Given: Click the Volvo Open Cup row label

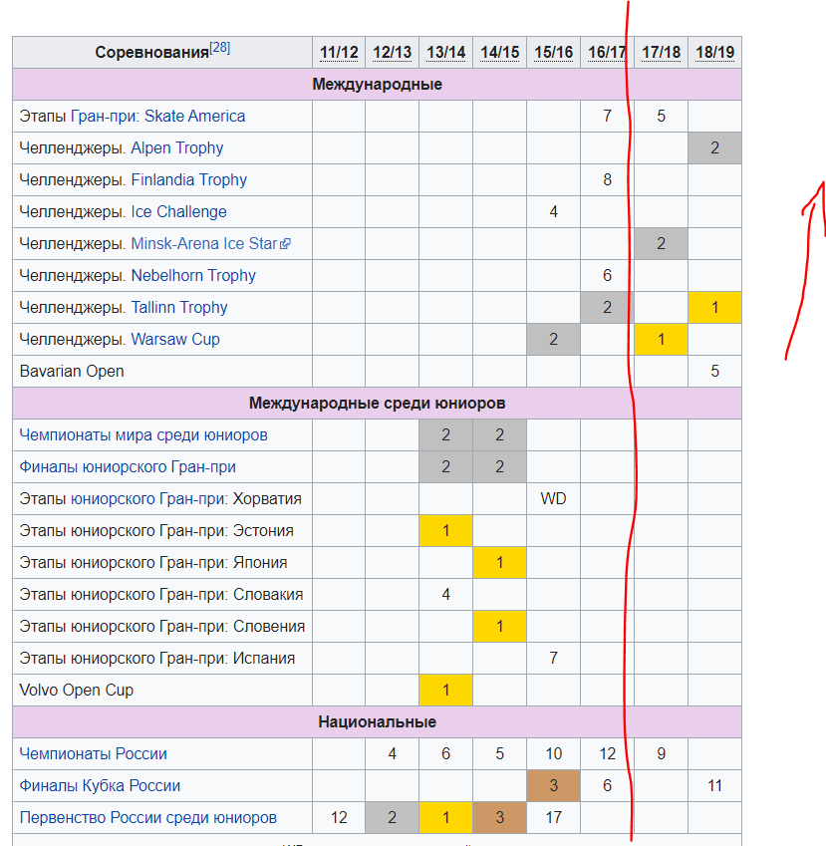Looking at the screenshot, I should [x=76, y=691].
